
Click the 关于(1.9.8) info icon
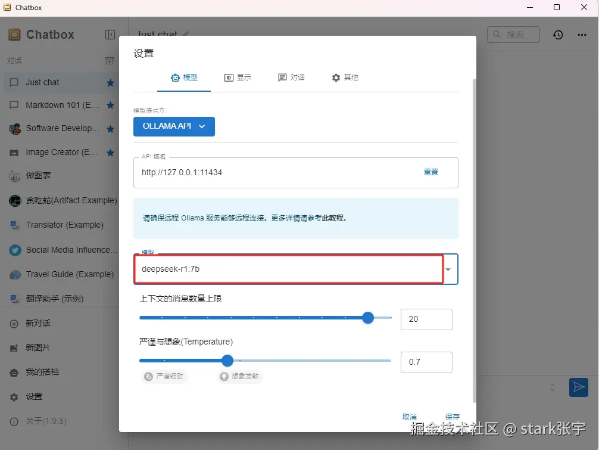pos(14,422)
